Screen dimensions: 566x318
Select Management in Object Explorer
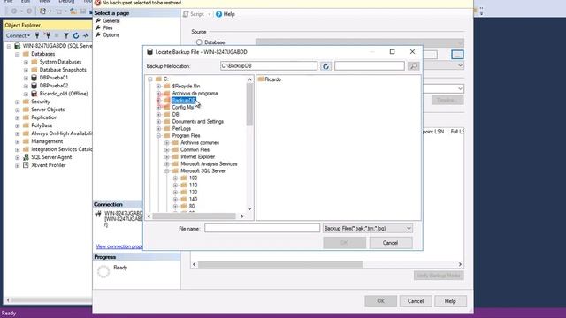click(x=47, y=141)
